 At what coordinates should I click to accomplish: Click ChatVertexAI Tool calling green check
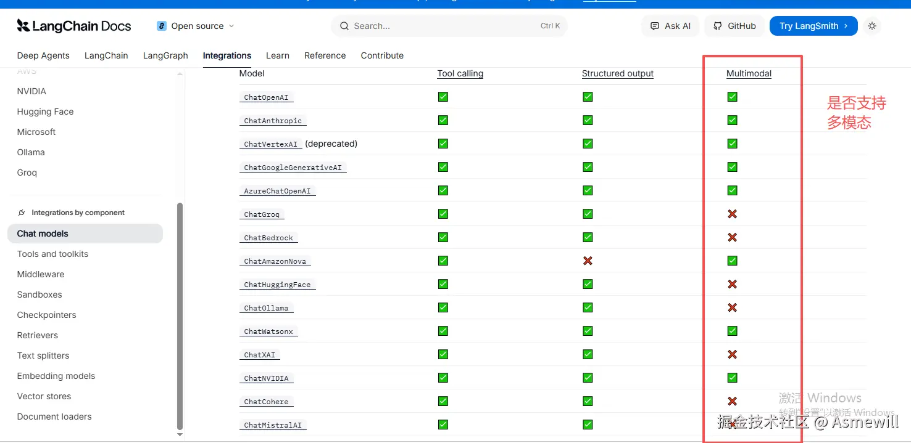click(x=443, y=144)
